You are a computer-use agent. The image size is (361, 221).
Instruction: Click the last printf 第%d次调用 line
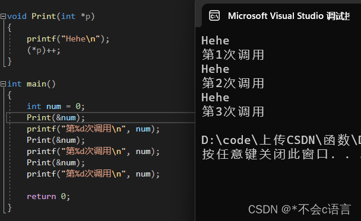tap(93, 174)
